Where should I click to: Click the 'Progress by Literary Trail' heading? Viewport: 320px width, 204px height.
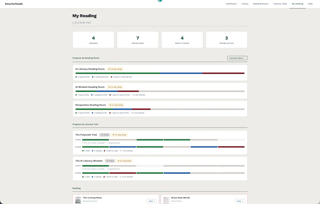point(85,124)
